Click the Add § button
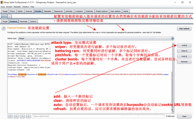The image size is (195, 119). (x=184, y=45)
